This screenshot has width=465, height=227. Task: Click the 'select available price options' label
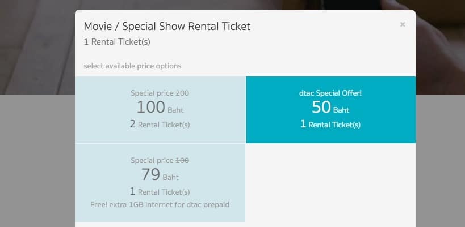click(x=132, y=66)
